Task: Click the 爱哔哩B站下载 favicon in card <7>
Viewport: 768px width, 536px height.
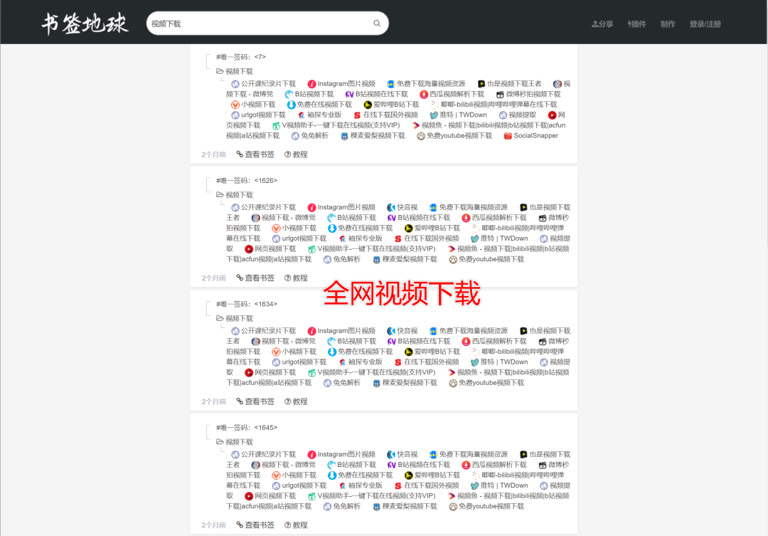Action: (368, 105)
